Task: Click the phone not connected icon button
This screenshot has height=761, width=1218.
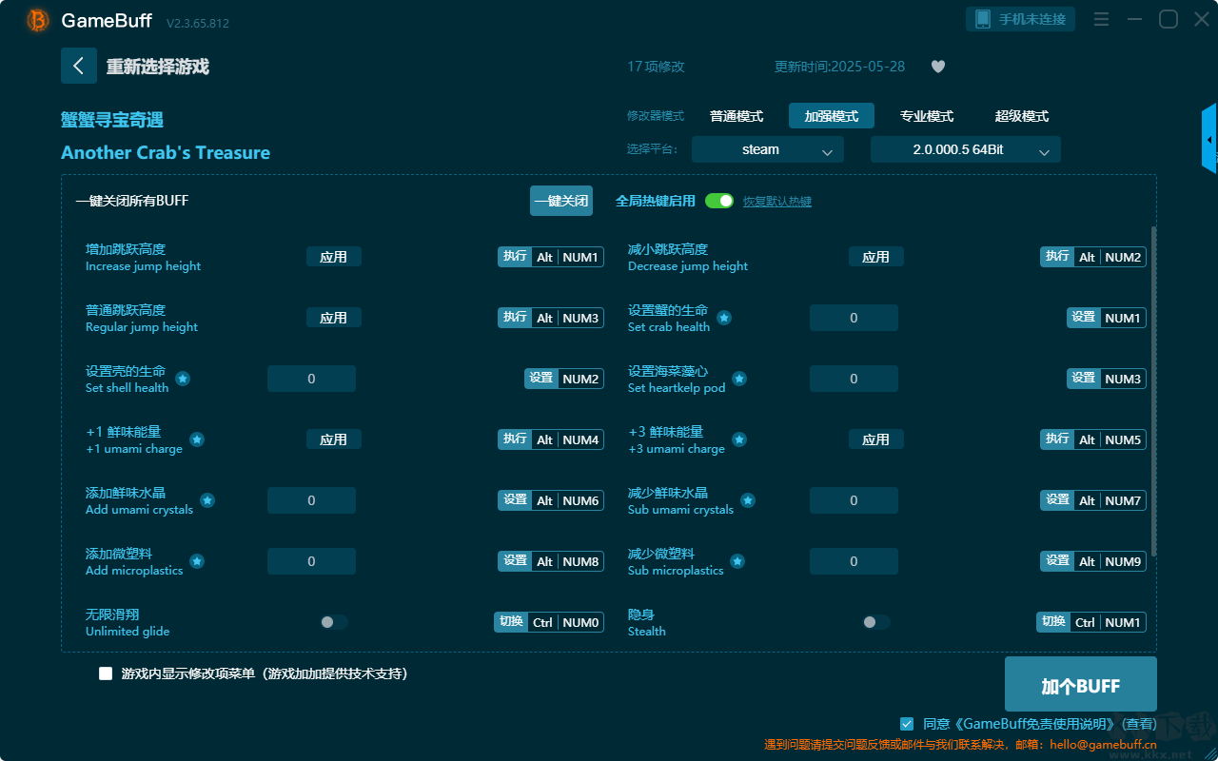Action: 1021,19
